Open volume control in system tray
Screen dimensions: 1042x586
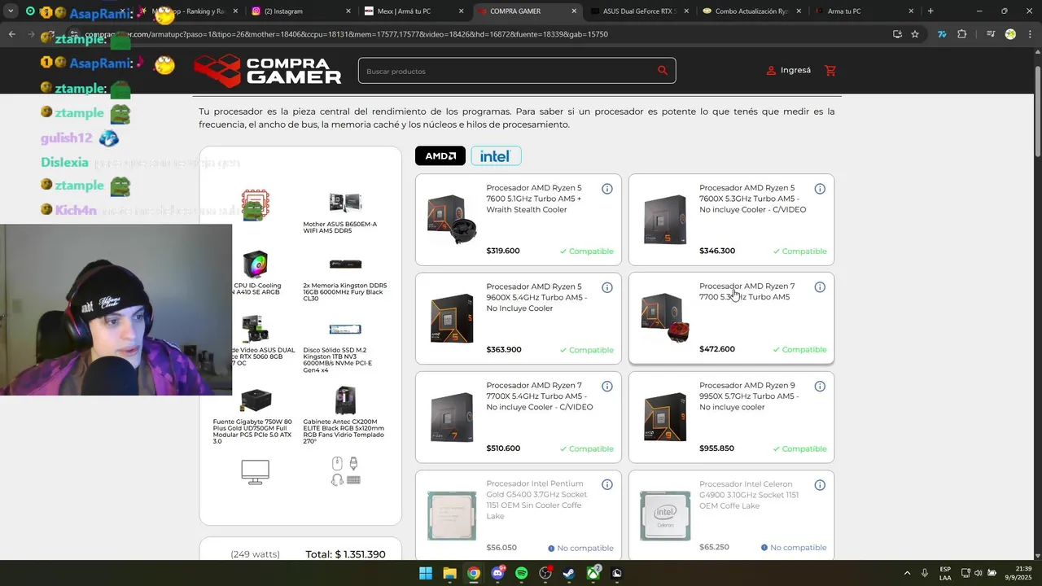(978, 573)
